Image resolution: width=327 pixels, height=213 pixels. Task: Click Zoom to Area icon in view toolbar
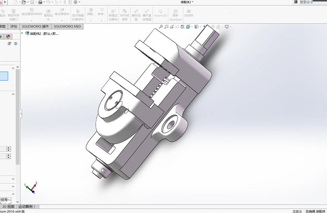pos(166,27)
